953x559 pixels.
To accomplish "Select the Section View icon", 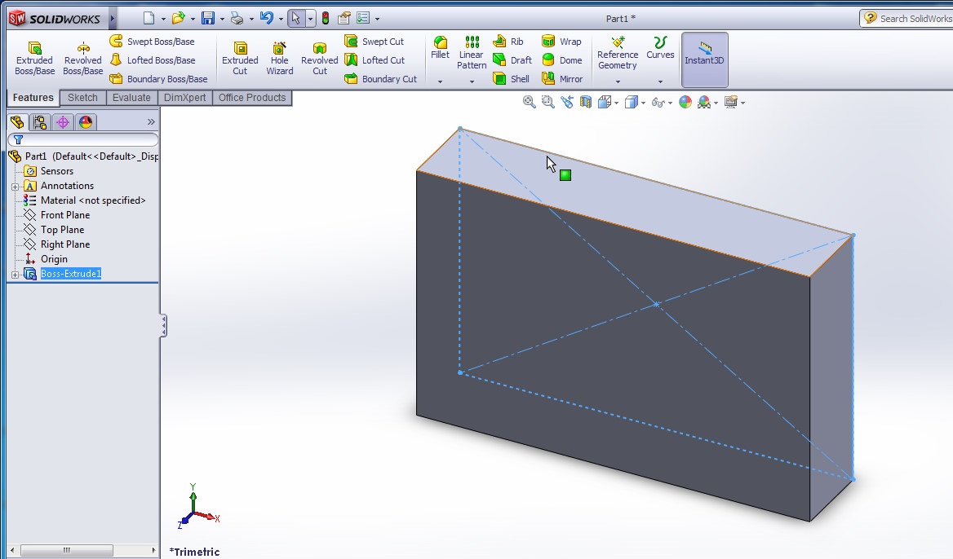I will point(584,102).
